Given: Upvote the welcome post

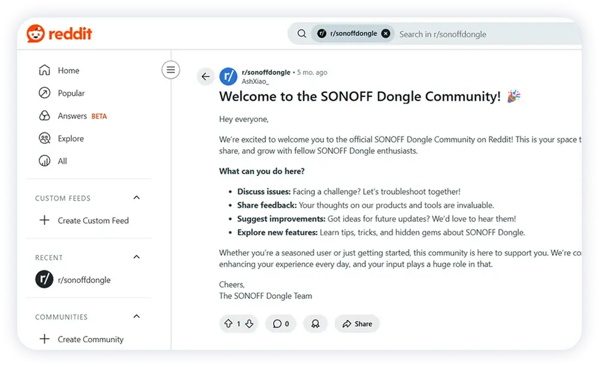Looking at the screenshot, I should click(228, 324).
